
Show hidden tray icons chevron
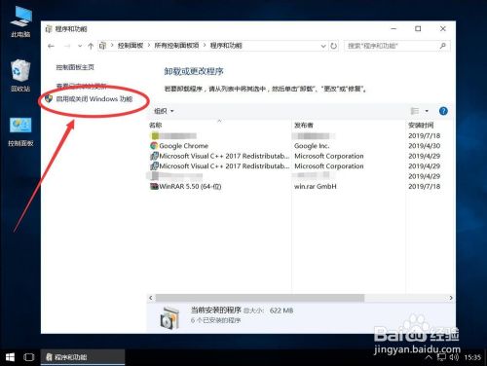pos(429,357)
